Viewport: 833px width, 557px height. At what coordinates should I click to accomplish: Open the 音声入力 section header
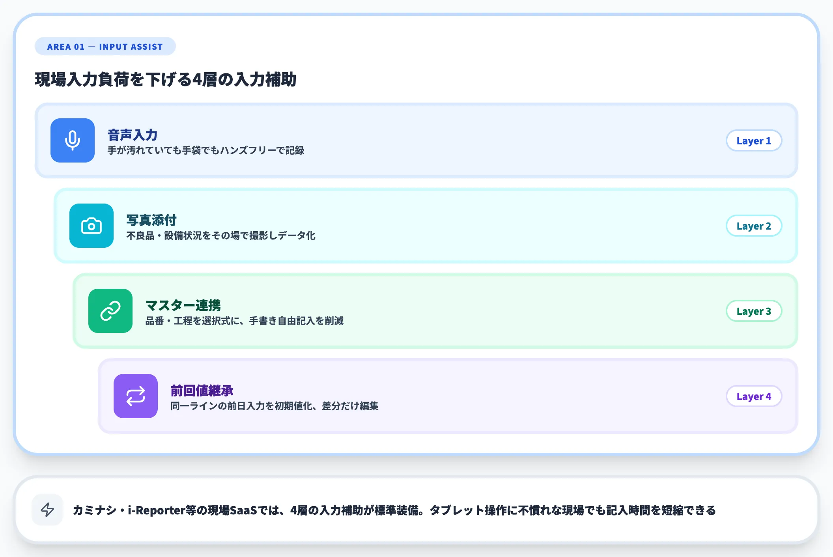(131, 135)
